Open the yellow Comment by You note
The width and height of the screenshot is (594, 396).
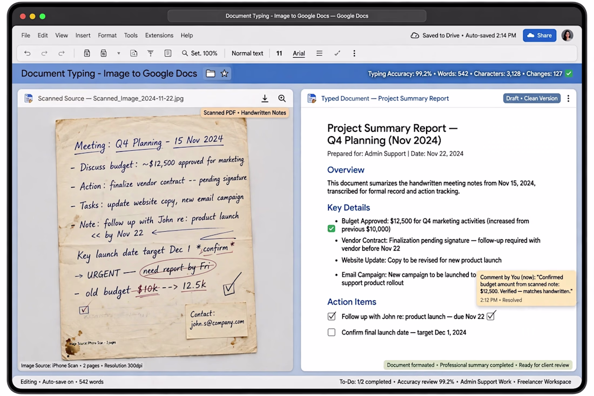click(x=526, y=288)
